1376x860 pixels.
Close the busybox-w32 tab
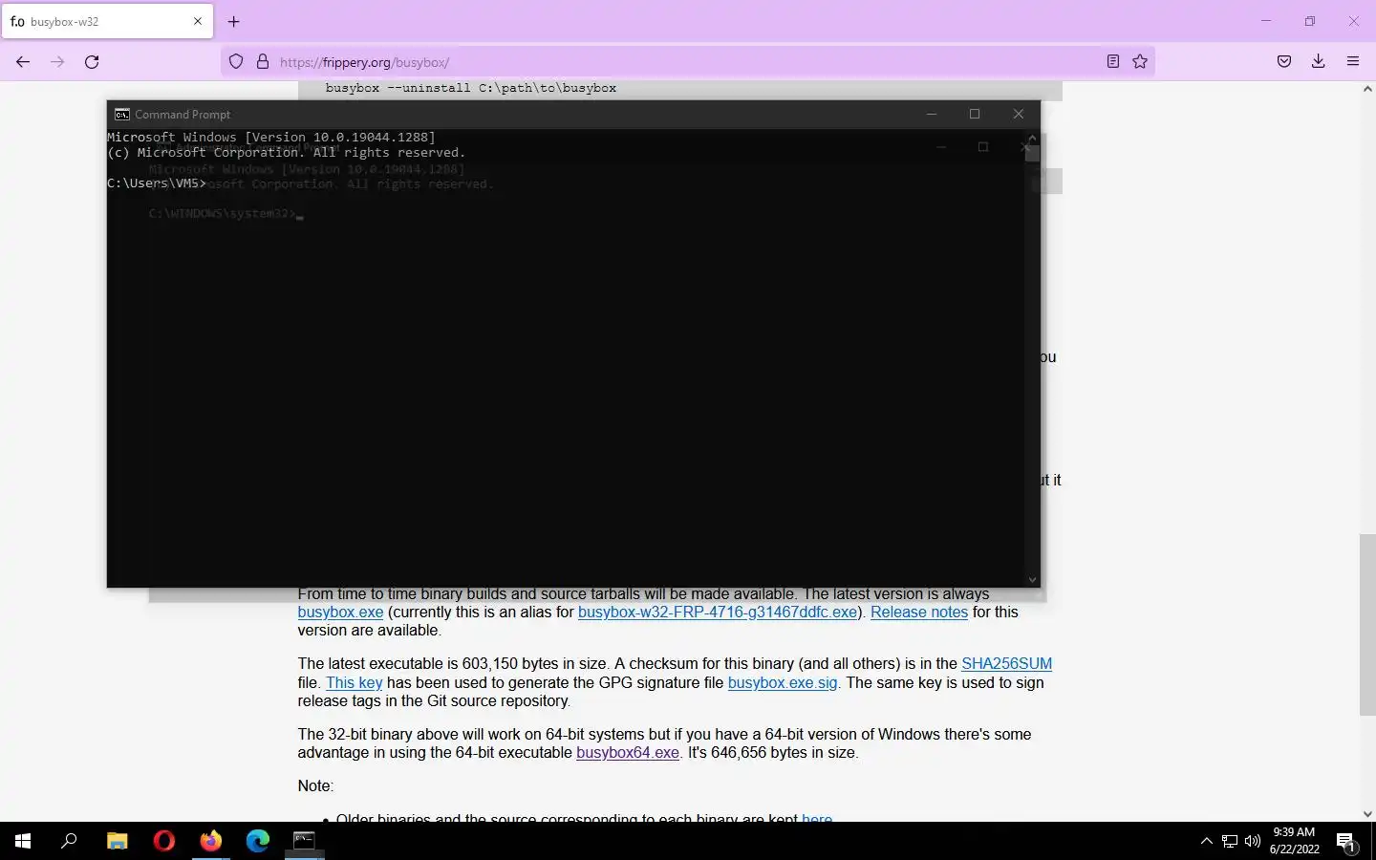tap(198, 21)
